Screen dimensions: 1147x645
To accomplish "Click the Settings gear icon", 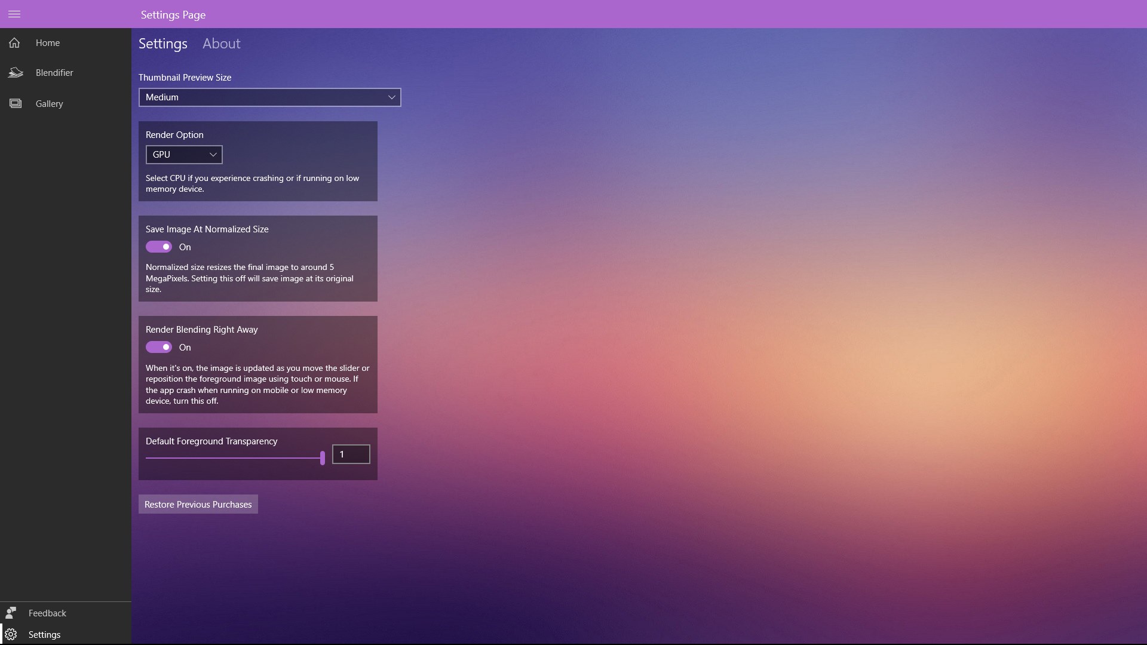I will [11, 634].
